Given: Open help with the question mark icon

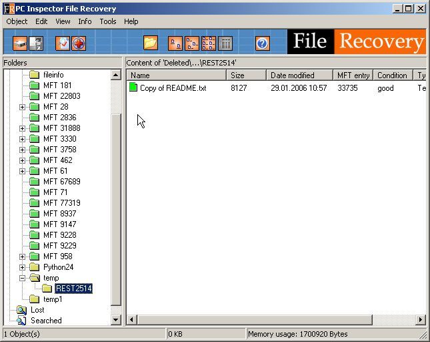Looking at the screenshot, I should pos(262,43).
